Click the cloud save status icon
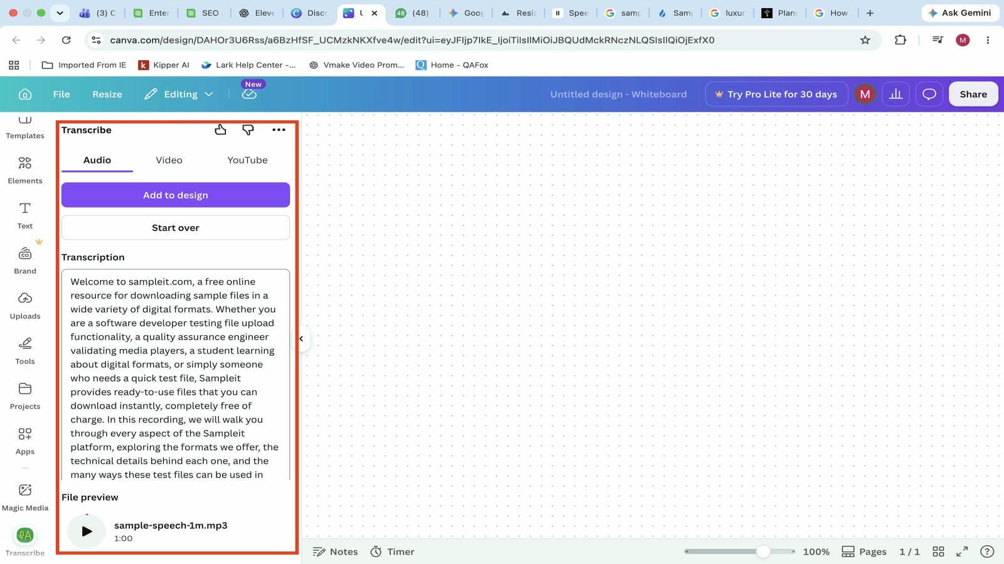This screenshot has width=1004, height=564. [x=249, y=94]
